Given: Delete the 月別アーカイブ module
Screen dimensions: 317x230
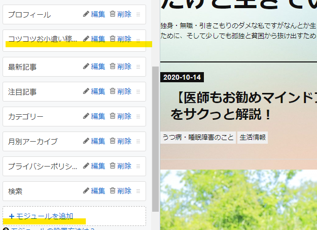Looking at the screenshot, I should [121, 141].
